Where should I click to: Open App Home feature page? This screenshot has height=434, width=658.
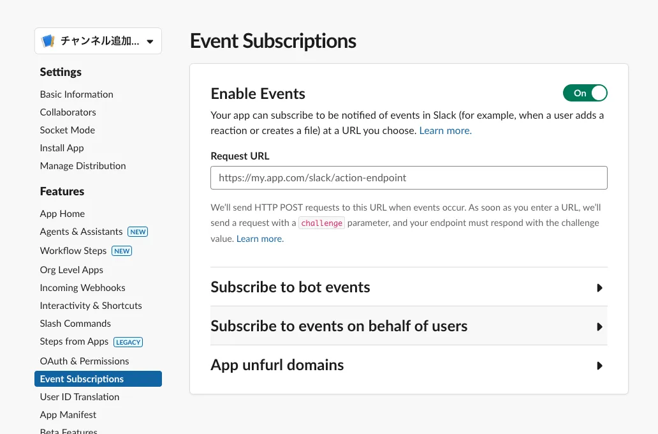coord(62,214)
